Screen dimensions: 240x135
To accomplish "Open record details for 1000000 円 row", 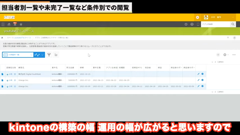I will [x=2, y=86].
